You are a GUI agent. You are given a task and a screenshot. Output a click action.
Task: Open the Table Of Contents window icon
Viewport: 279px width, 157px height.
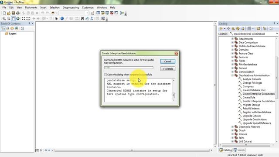[x=98, y=13]
